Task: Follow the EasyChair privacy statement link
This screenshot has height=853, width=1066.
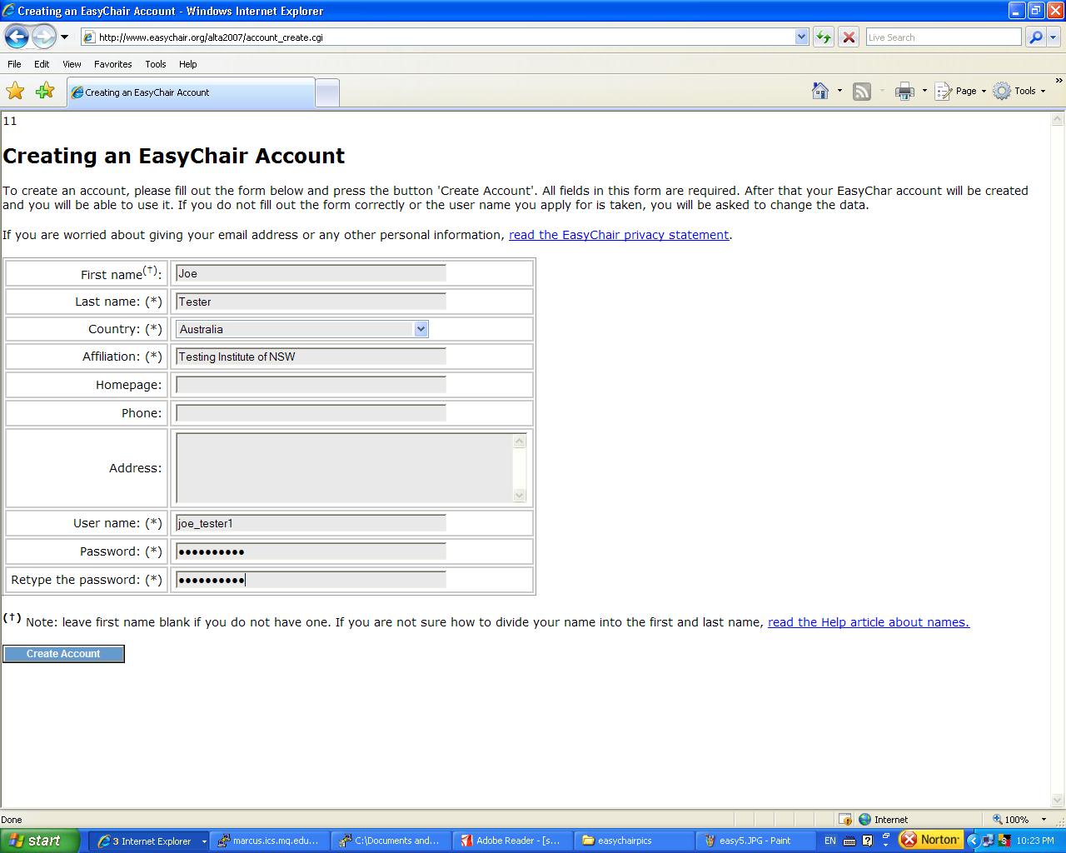Action: [x=619, y=235]
